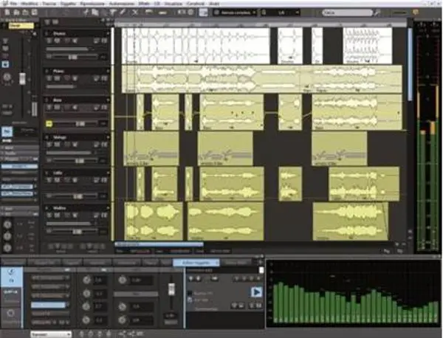Click the highlighted blue plugin slot in bottom panel
Image resolution: width=443 pixels, height=338 pixels.
[49, 305]
